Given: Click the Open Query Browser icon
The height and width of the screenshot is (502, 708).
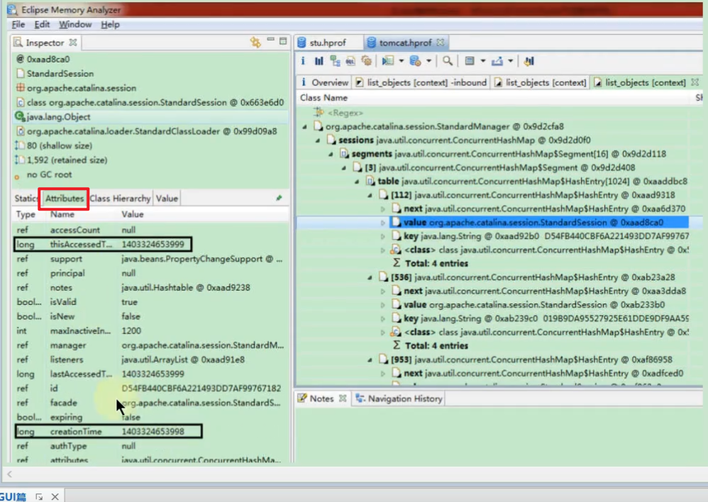Looking at the screenshot, I should point(415,61).
